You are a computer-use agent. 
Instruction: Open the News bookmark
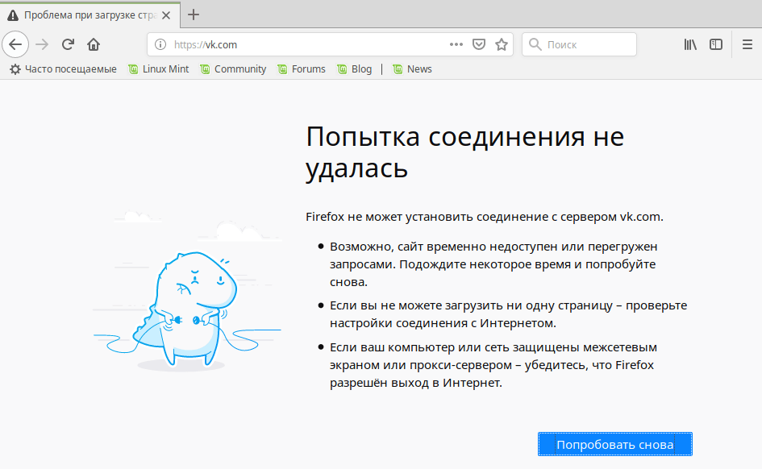[x=412, y=69]
